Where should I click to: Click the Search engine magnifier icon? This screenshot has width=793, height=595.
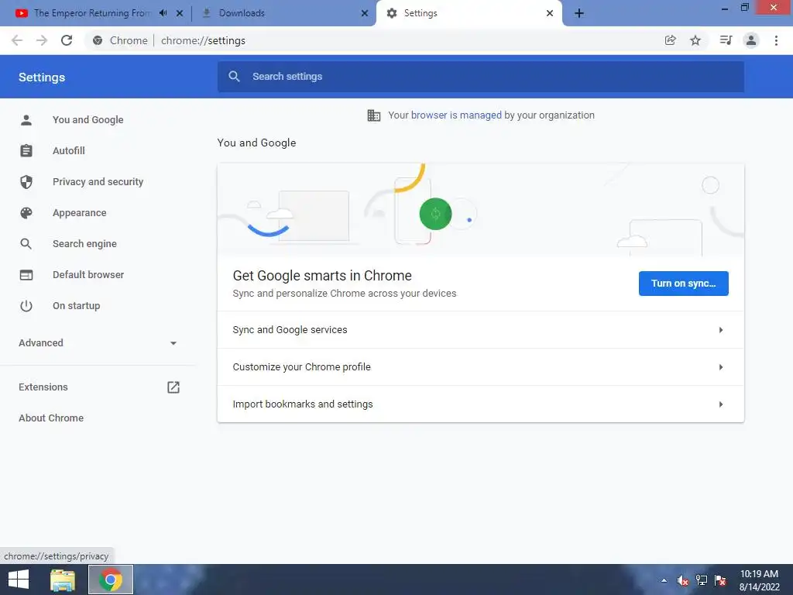pos(26,244)
